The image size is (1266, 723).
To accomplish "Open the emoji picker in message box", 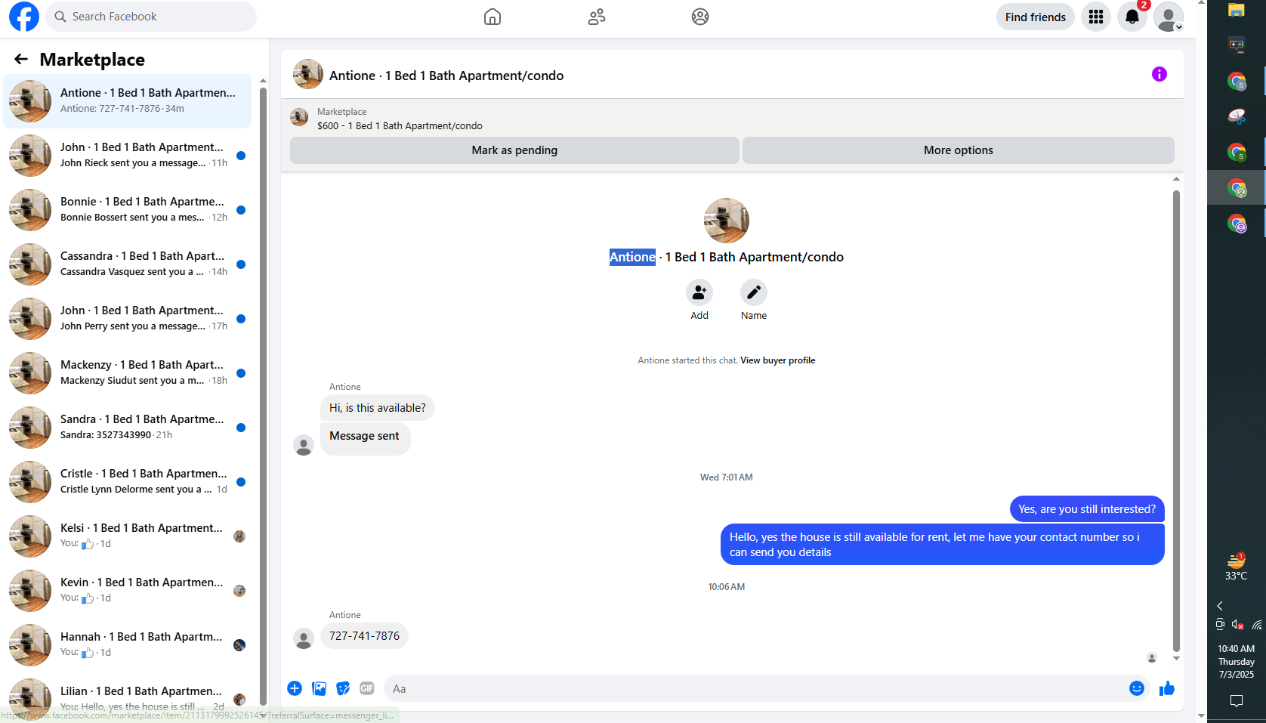I will 1137,688.
